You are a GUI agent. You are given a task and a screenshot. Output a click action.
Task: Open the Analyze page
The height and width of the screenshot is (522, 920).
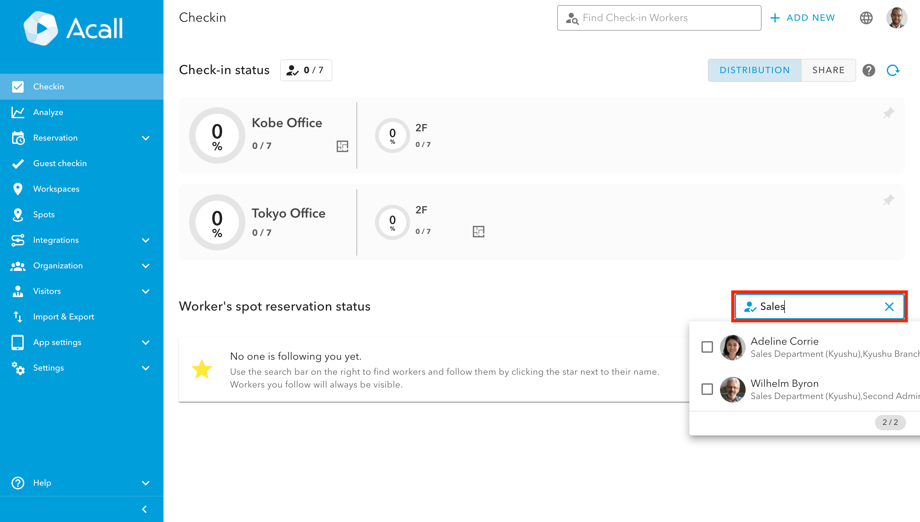(48, 112)
